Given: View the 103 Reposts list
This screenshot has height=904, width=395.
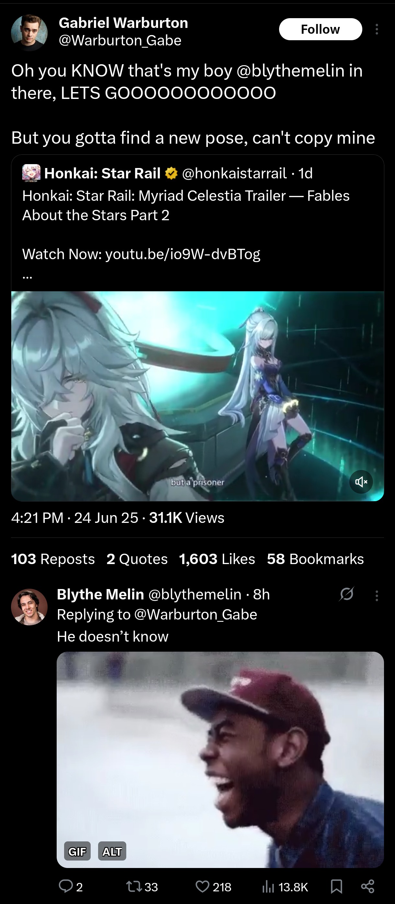Looking at the screenshot, I should click(53, 559).
